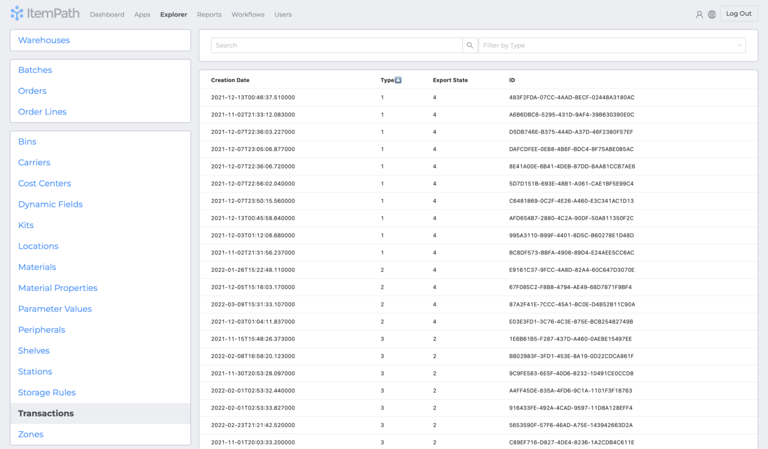Select the Zones sidebar item

pyautogui.click(x=30, y=434)
